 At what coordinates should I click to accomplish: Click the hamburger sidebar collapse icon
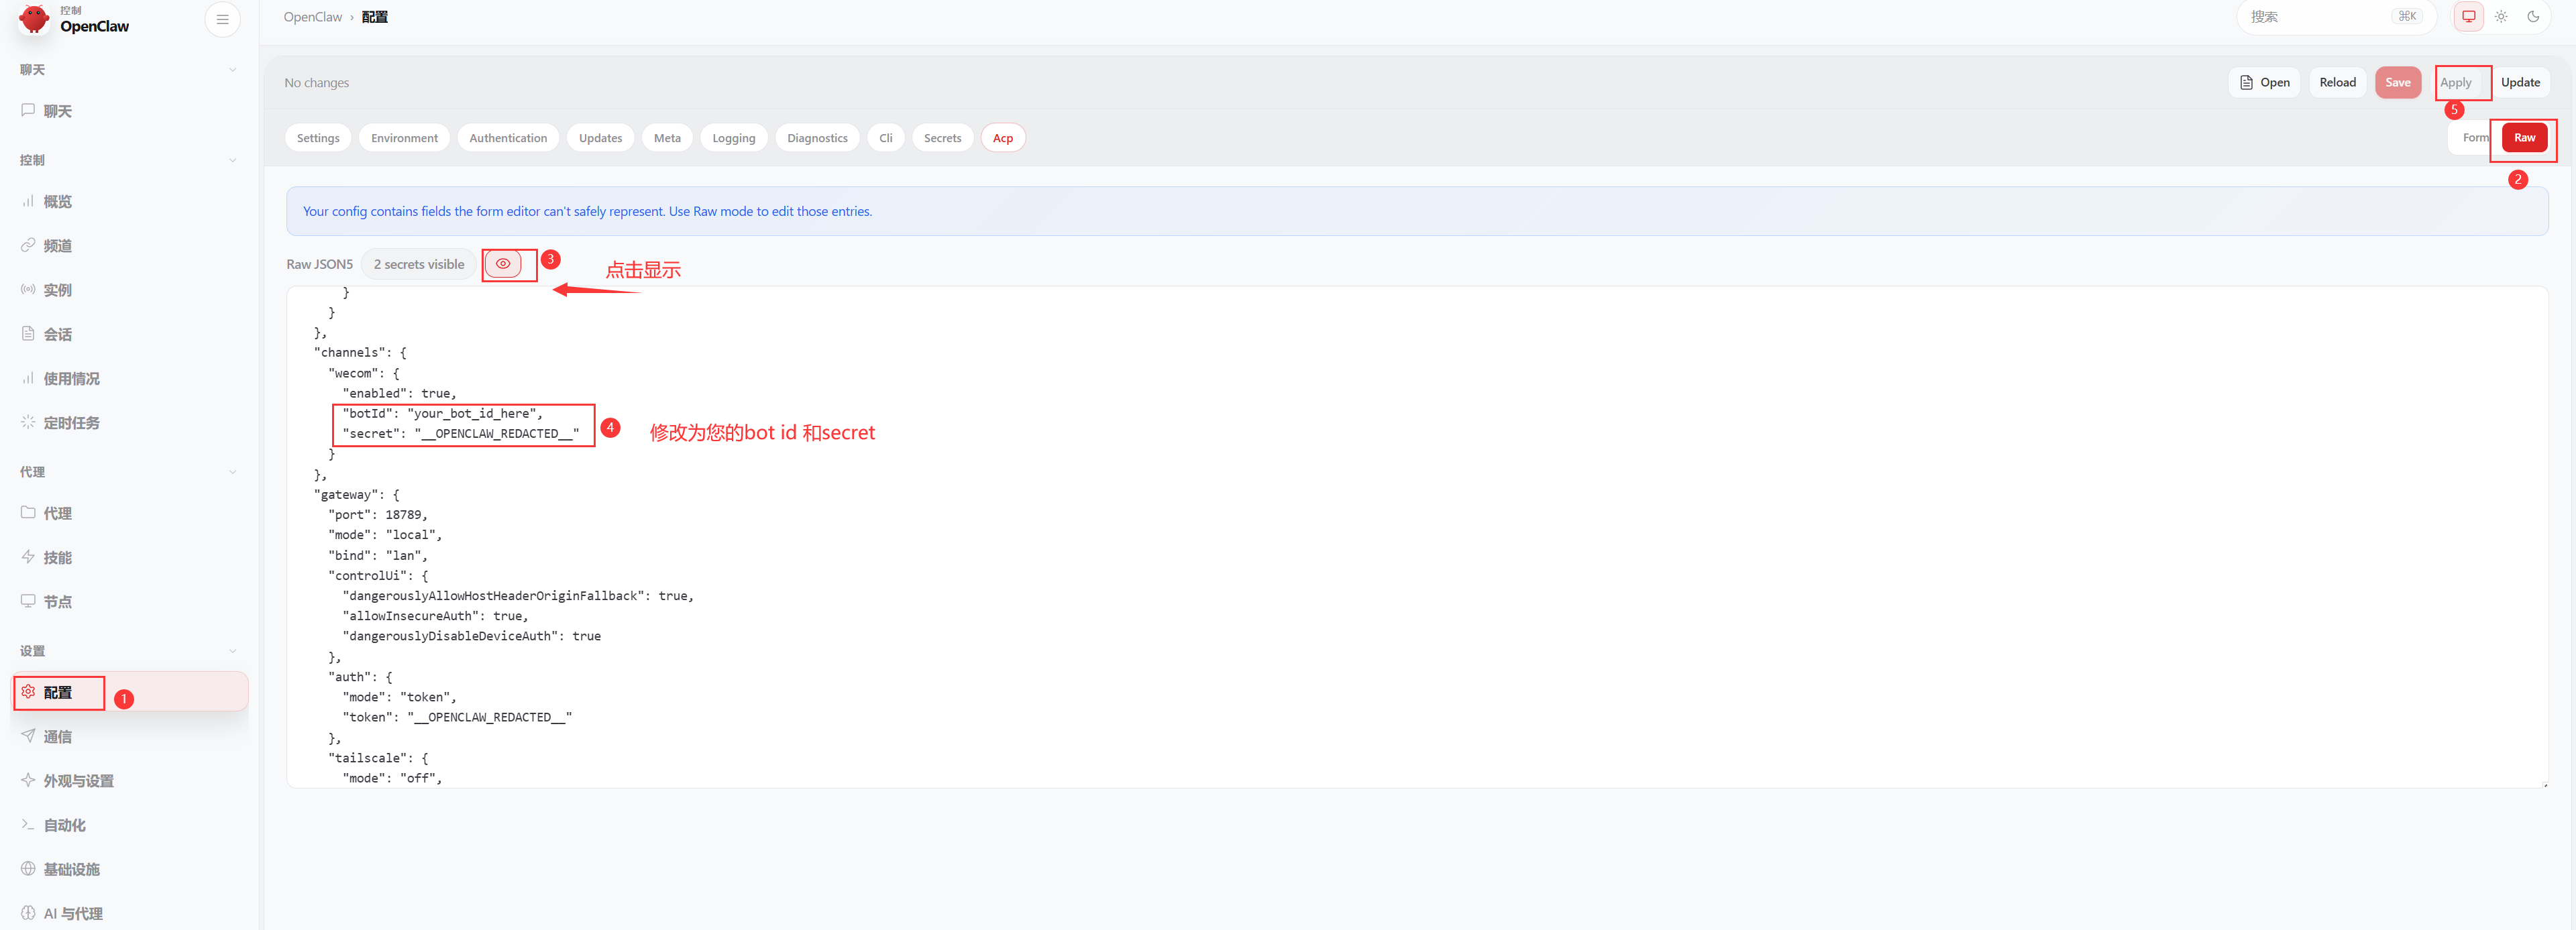[222, 19]
